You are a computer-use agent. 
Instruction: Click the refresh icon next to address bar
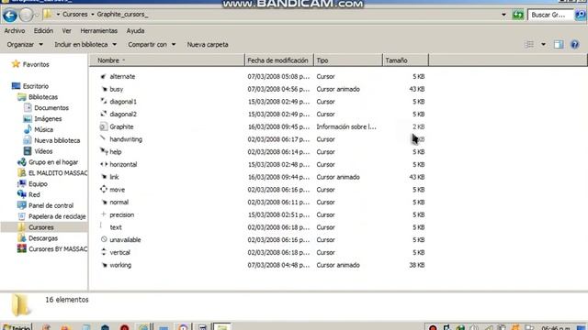click(x=518, y=15)
